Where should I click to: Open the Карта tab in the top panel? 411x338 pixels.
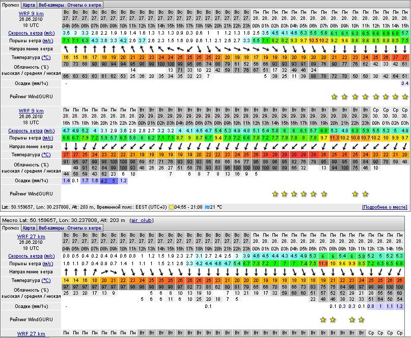click(x=29, y=5)
